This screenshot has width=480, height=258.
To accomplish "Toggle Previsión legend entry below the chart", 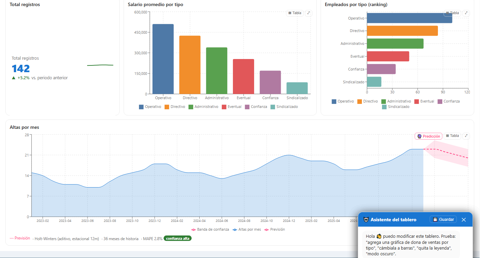I will (274, 230).
